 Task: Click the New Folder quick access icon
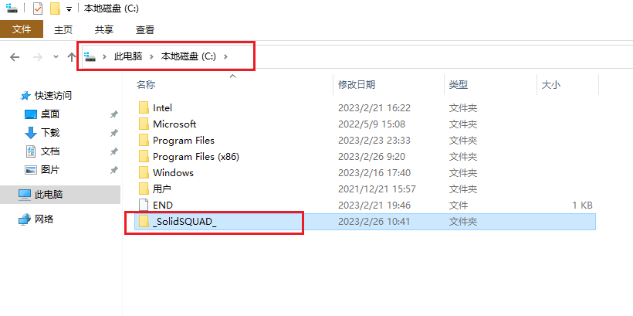pyautogui.click(x=55, y=8)
